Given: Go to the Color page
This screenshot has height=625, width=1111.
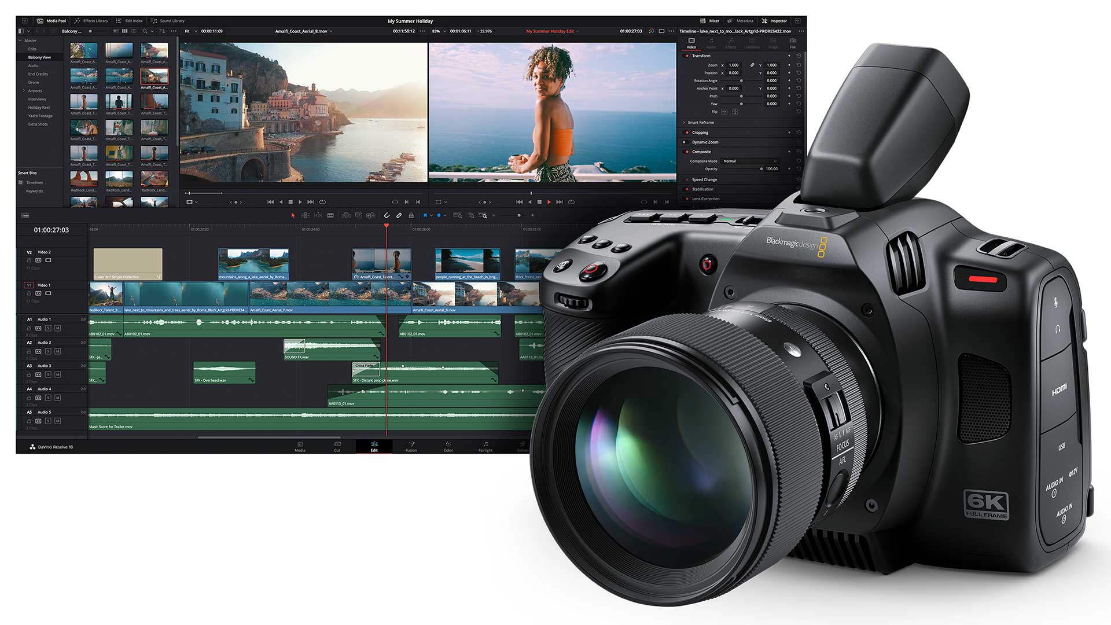Looking at the screenshot, I should pyautogui.click(x=448, y=447).
